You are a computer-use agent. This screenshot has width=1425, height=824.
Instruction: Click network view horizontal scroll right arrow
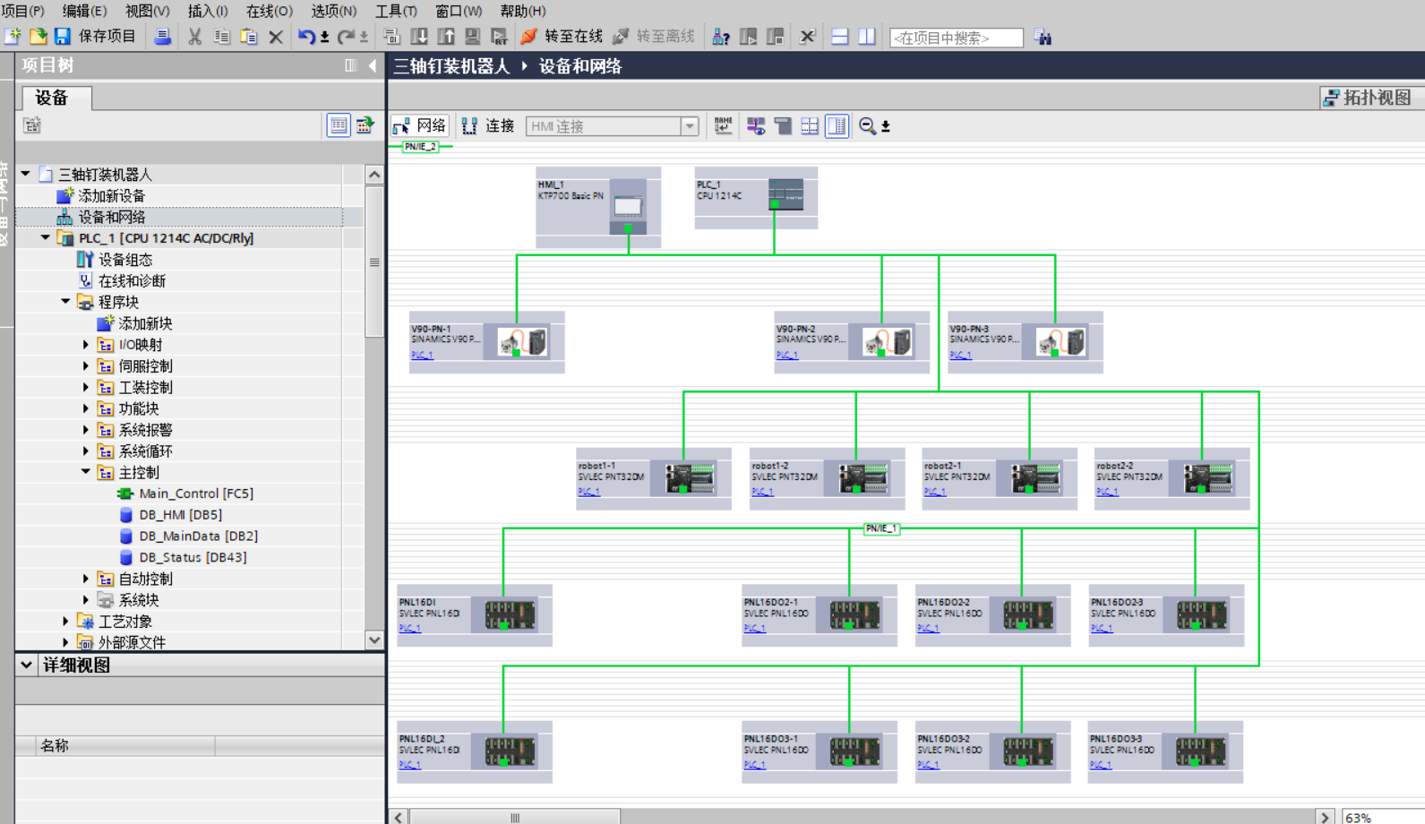[x=1325, y=817]
